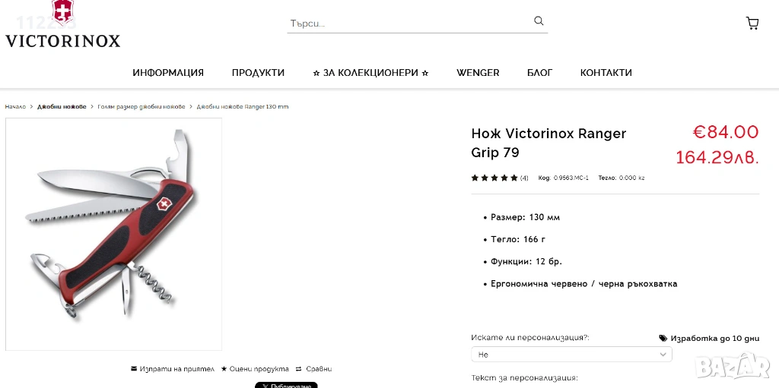
Task: Enlarge the Ranger Grip 79 product image
Action: tap(114, 234)
